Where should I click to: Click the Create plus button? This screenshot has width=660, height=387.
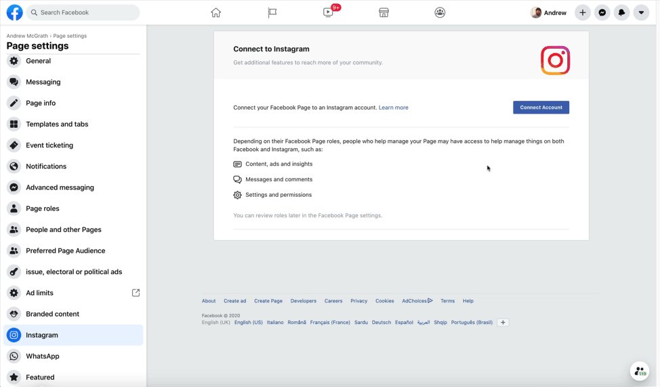point(582,12)
